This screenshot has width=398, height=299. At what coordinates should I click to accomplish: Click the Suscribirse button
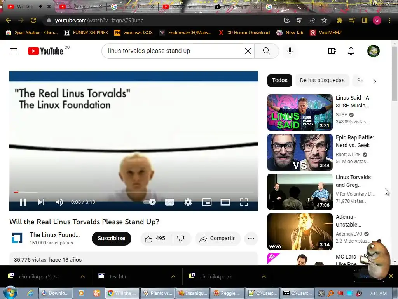click(x=112, y=239)
